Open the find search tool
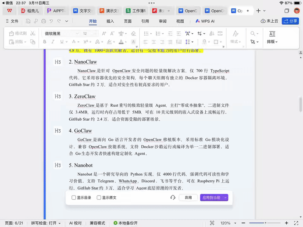The width and height of the screenshot is (303, 227). point(254,34)
